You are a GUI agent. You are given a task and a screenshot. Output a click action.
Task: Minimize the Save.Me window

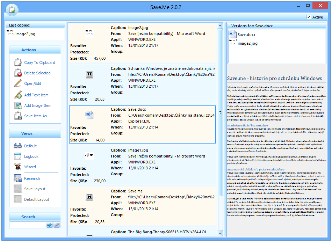(298, 6)
